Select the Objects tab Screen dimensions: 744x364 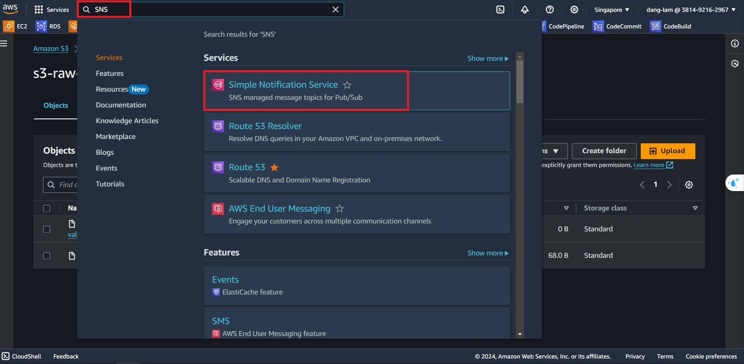tap(56, 105)
